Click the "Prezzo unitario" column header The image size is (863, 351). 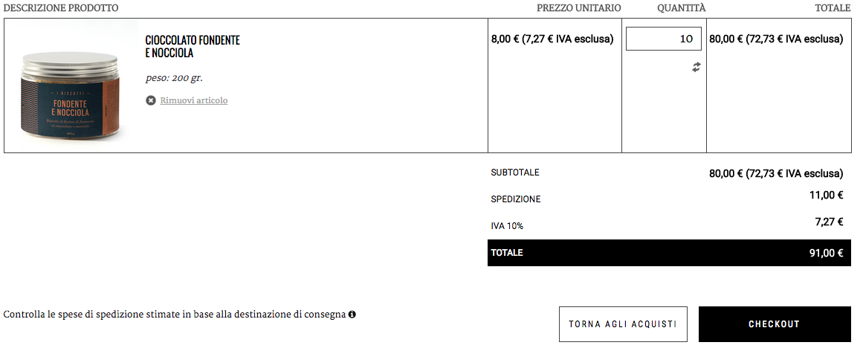coord(578,8)
